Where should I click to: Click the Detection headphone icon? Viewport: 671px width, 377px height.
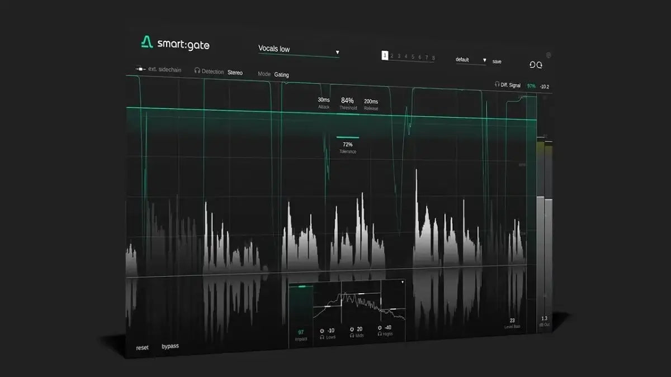197,71
